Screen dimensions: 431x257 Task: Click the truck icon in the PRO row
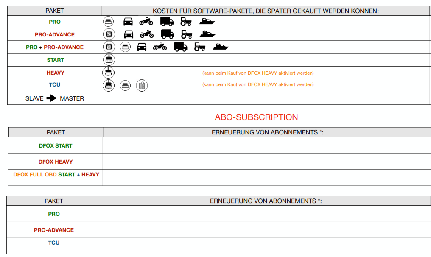click(167, 22)
